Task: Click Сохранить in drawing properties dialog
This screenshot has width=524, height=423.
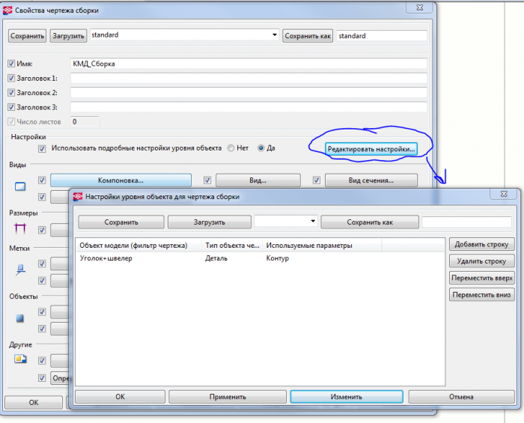Action: click(27, 36)
